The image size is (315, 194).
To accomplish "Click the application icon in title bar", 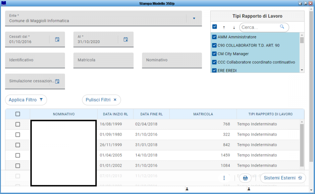I will click(x=4, y=3).
